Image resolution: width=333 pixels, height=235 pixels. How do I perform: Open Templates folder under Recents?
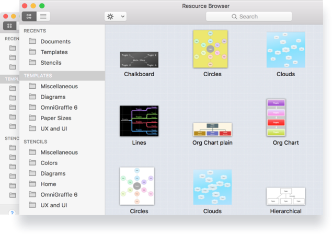(62, 52)
